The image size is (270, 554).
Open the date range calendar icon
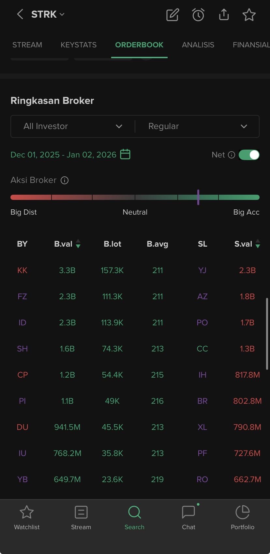pos(125,154)
